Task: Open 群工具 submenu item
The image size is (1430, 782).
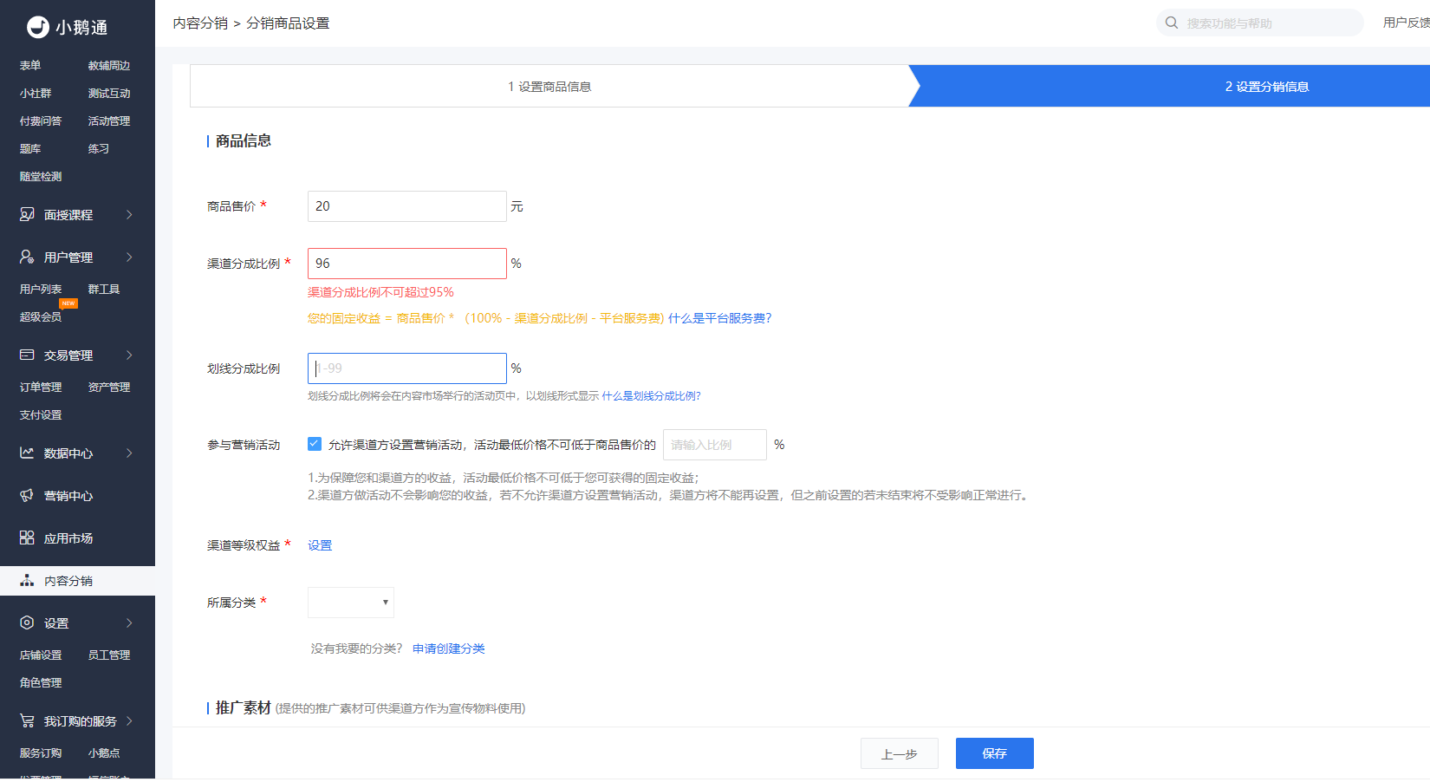Action: tap(104, 290)
